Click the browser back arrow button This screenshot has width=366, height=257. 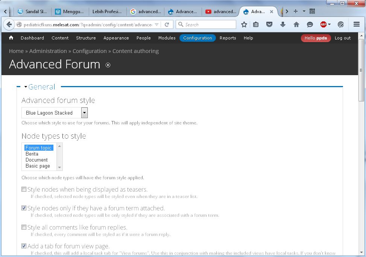click(x=9, y=24)
